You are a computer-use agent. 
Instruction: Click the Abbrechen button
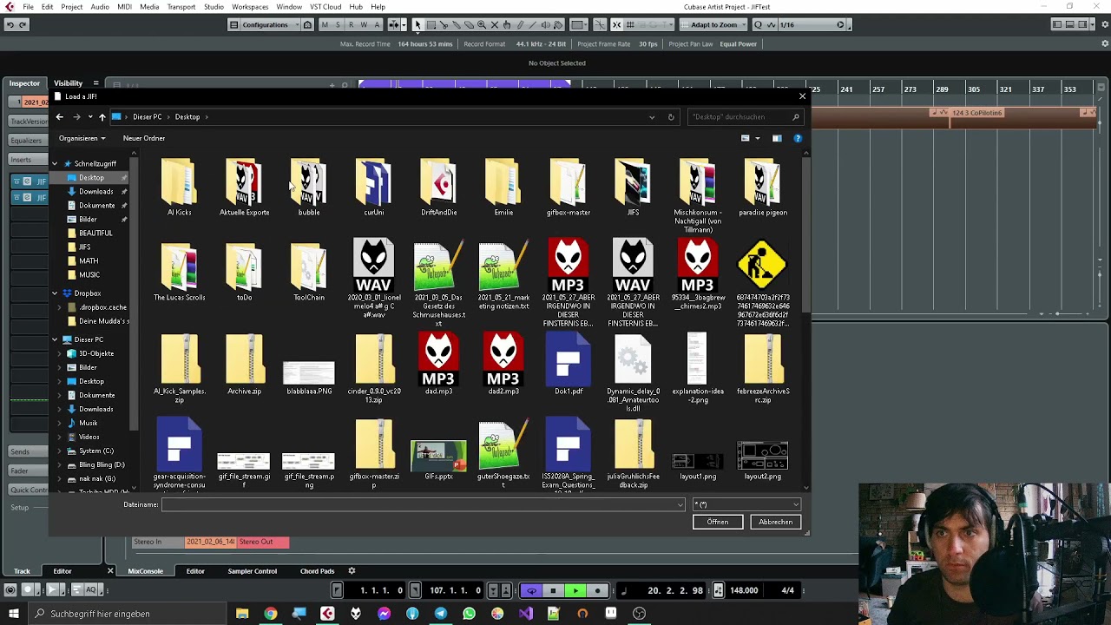click(775, 522)
